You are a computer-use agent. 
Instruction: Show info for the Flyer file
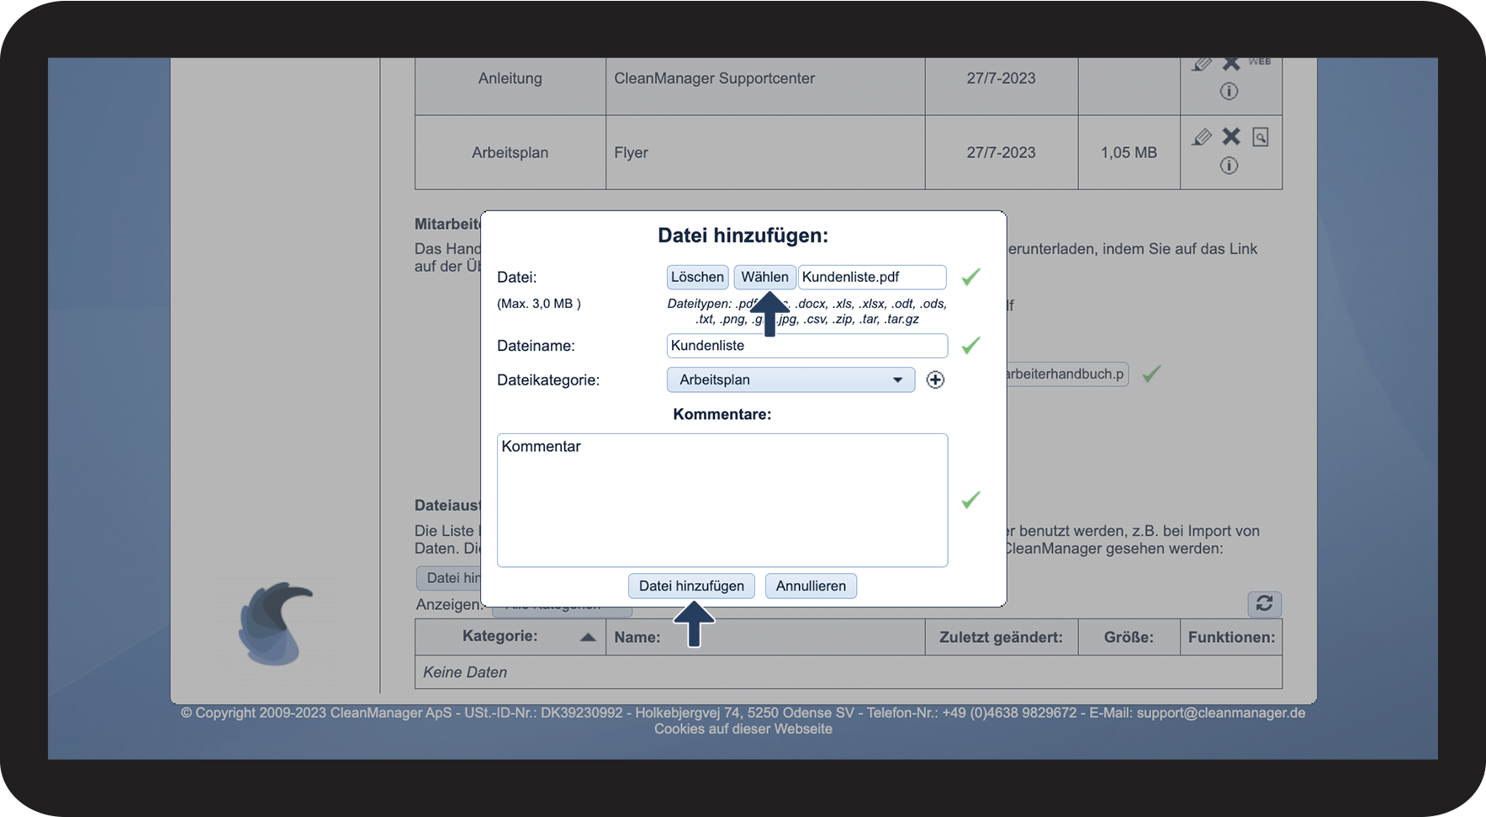pyautogui.click(x=1229, y=166)
